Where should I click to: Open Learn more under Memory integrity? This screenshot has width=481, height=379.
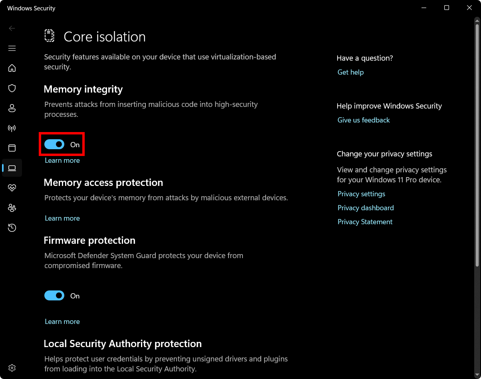(x=62, y=160)
